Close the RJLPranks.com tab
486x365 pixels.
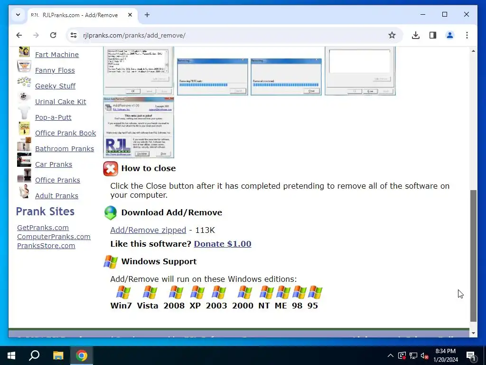pyautogui.click(x=130, y=15)
